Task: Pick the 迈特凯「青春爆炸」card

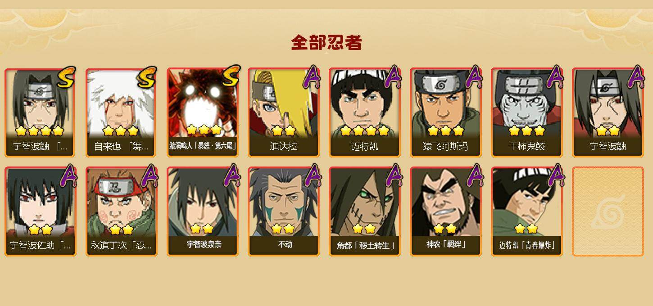Action: click(x=526, y=211)
